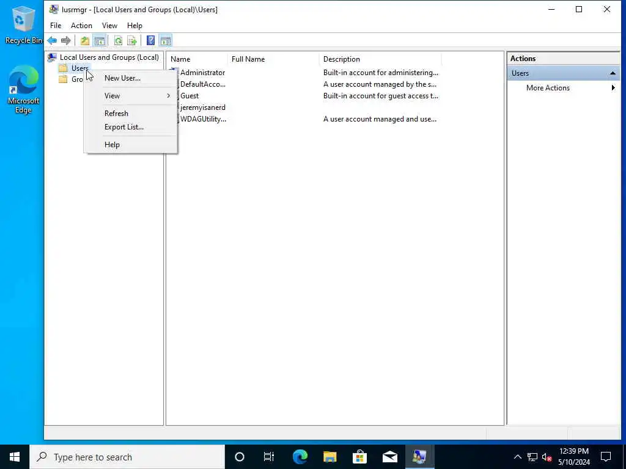Screen dimensions: 626x469
Task: Minimize the lusrmgr window
Action: point(551,9)
